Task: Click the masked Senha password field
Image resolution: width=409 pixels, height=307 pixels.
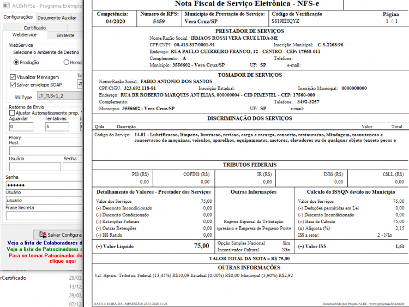Action: tap(44, 185)
